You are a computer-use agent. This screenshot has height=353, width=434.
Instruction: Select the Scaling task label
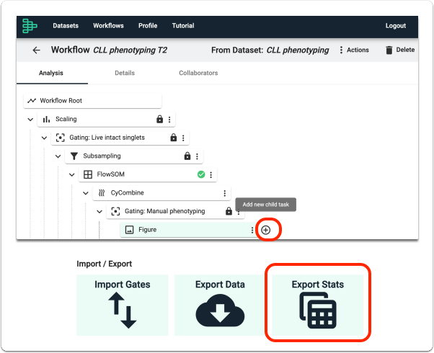pos(66,119)
